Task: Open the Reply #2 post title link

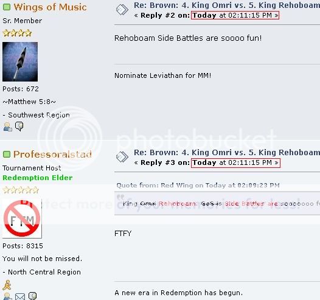Action: 227,5
